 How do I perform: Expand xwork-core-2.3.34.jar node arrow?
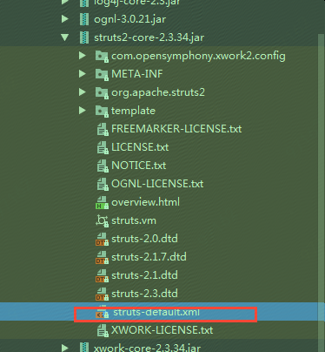pos(65,348)
